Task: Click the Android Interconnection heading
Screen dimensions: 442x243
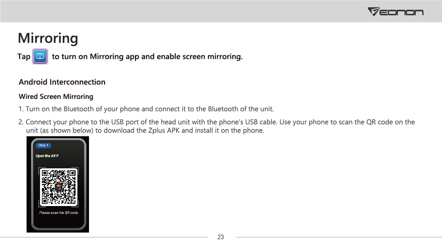Action: (62, 82)
